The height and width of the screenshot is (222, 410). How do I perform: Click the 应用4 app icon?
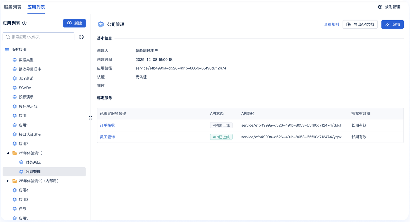click(15, 190)
